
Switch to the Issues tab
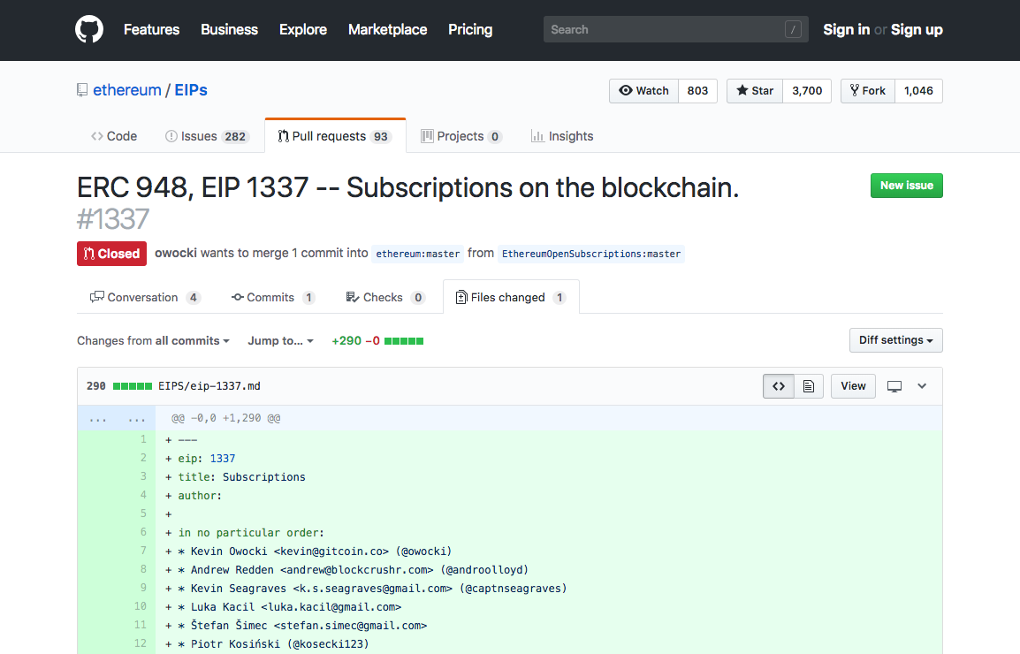(207, 136)
